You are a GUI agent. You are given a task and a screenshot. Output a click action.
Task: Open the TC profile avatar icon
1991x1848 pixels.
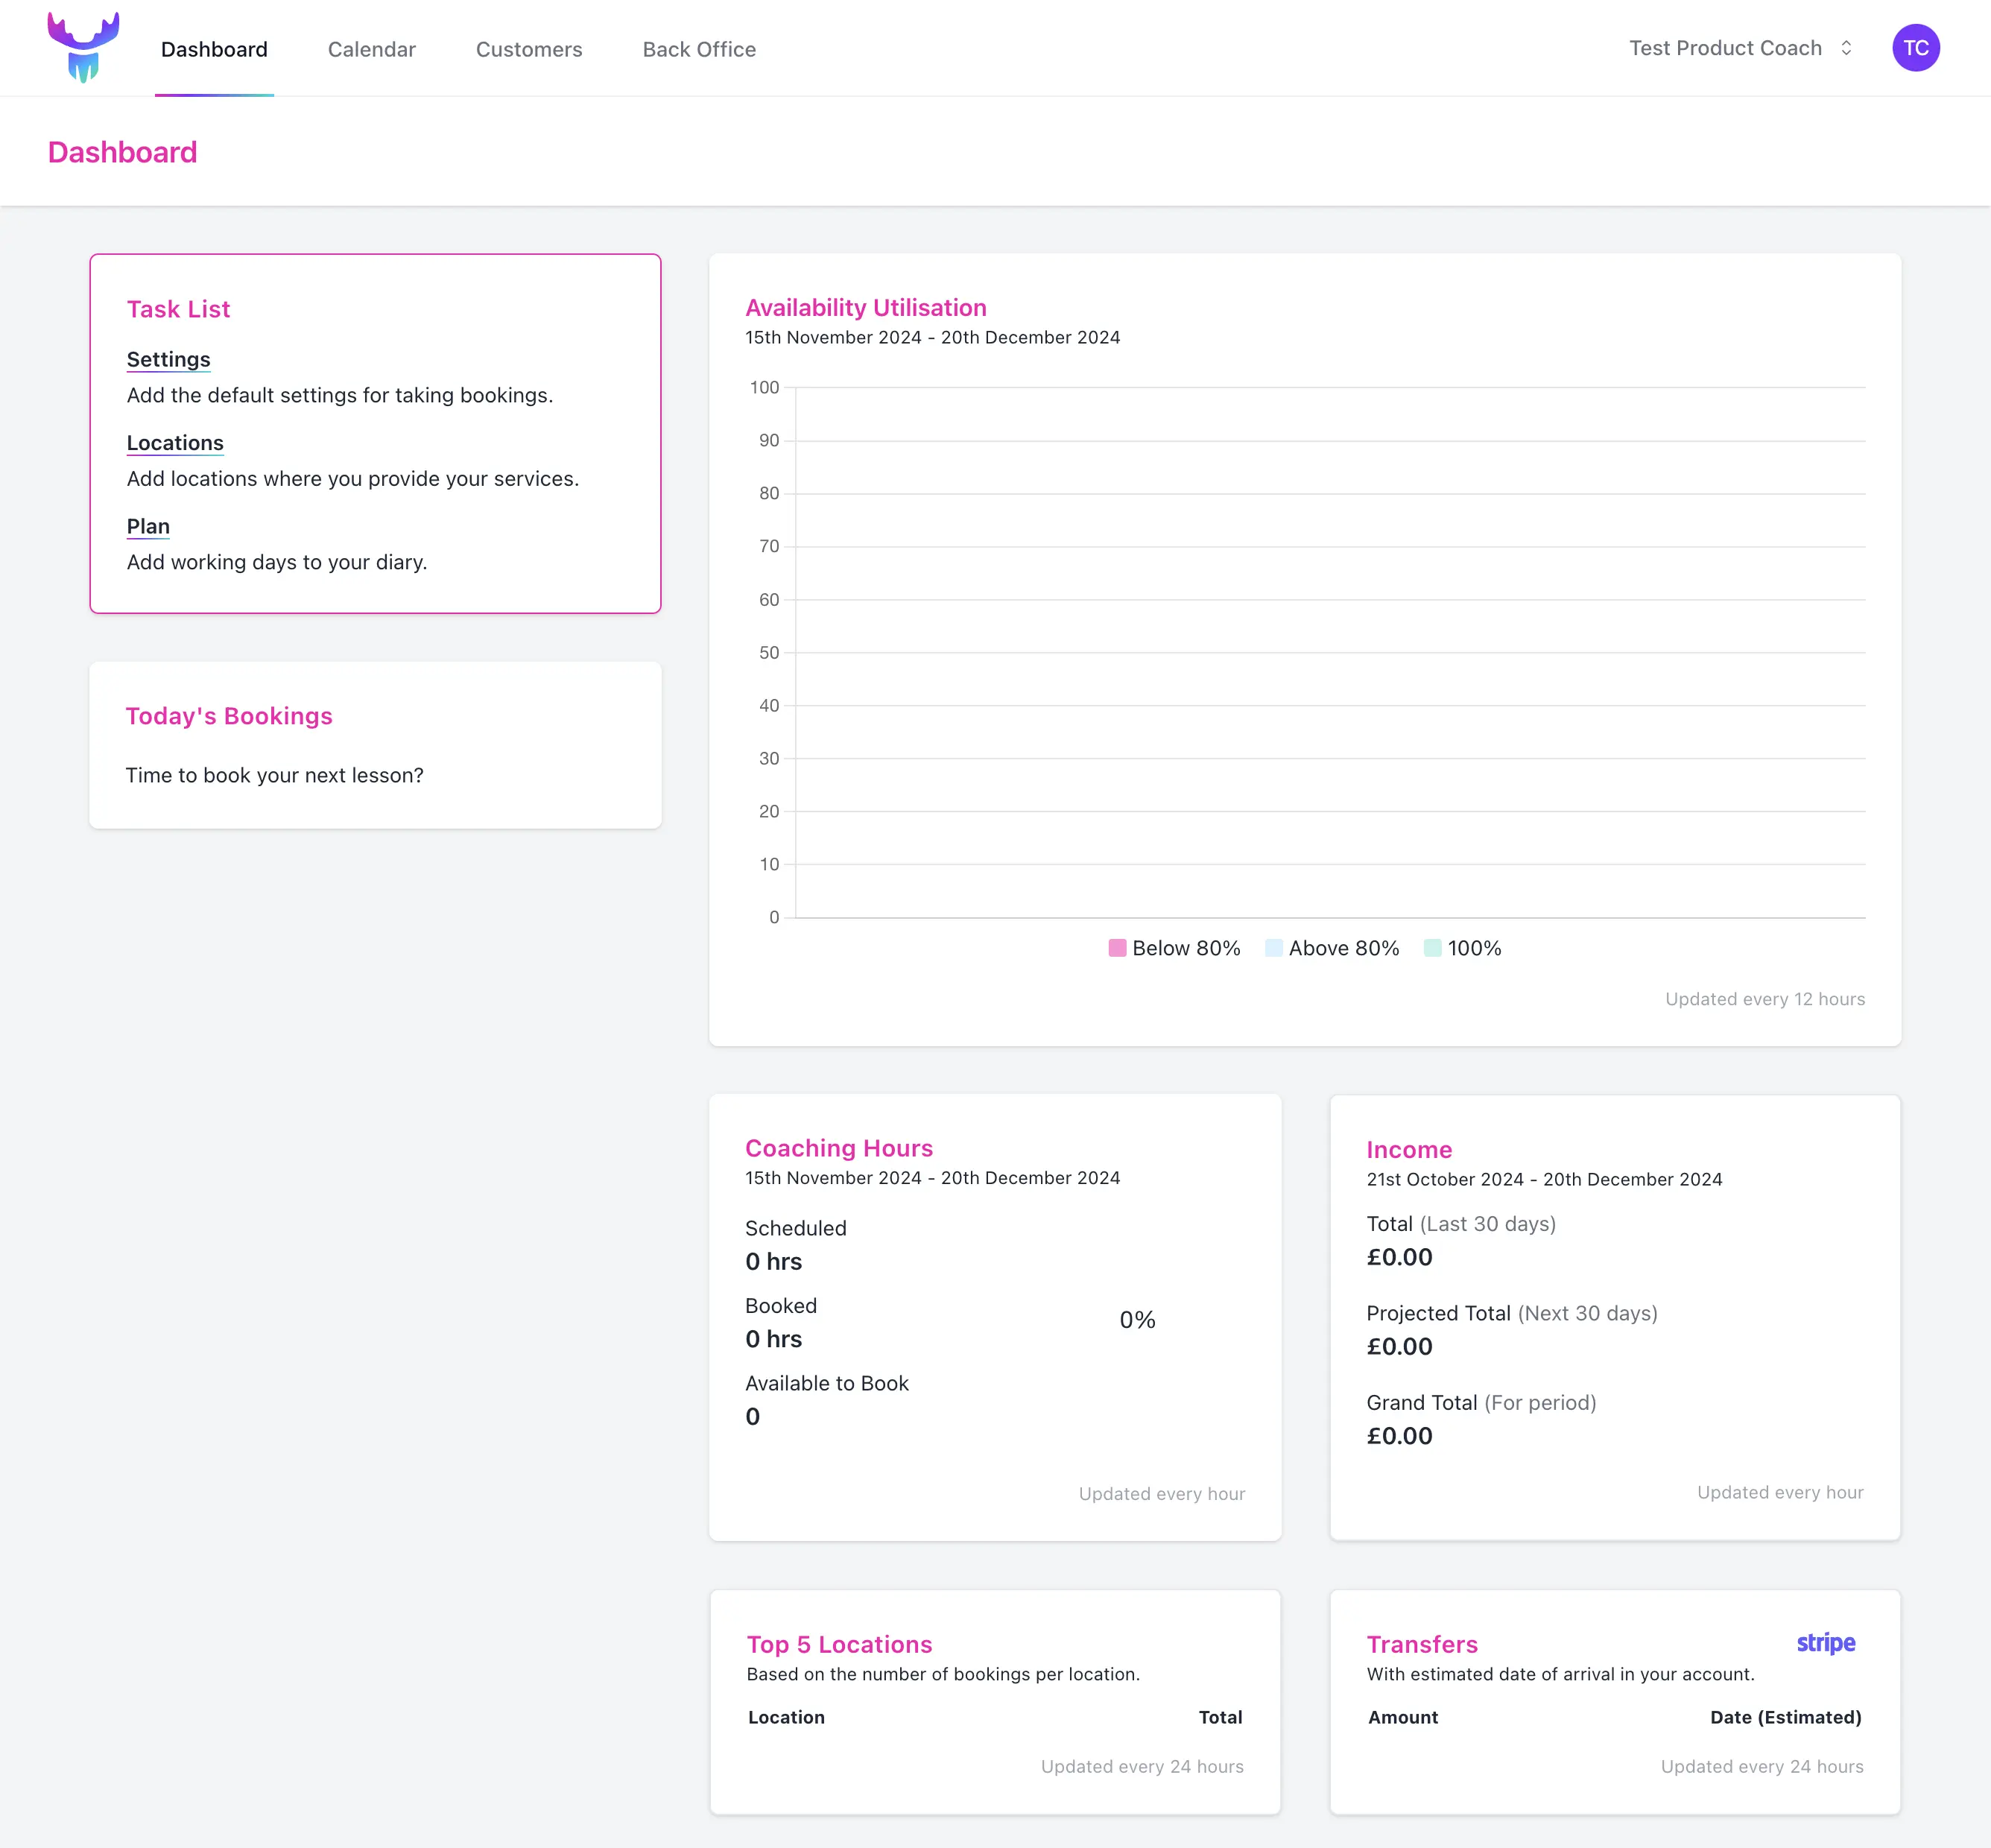(x=1916, y=47)
